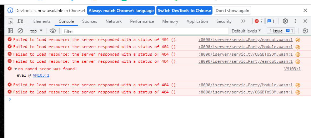
Task: Open the Default levels dropdown
Action: [246, 31]
